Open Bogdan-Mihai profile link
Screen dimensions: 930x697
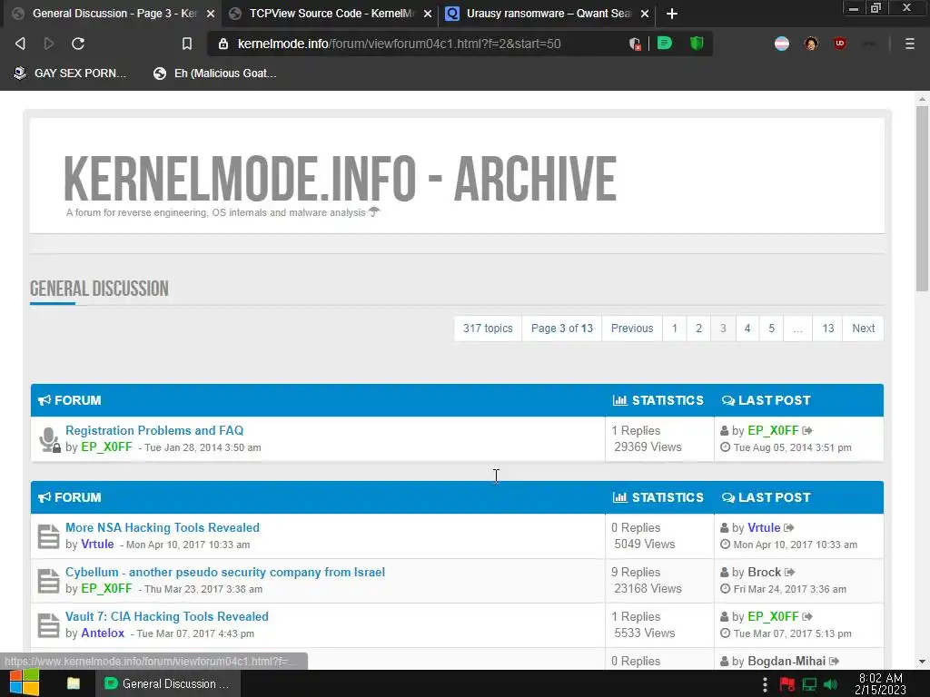787,661
